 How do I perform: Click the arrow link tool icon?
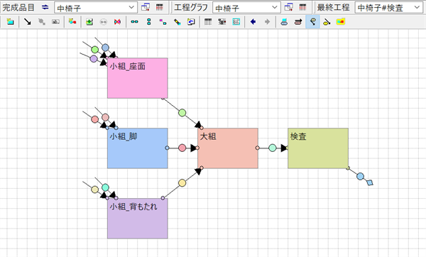click(27, 22)
